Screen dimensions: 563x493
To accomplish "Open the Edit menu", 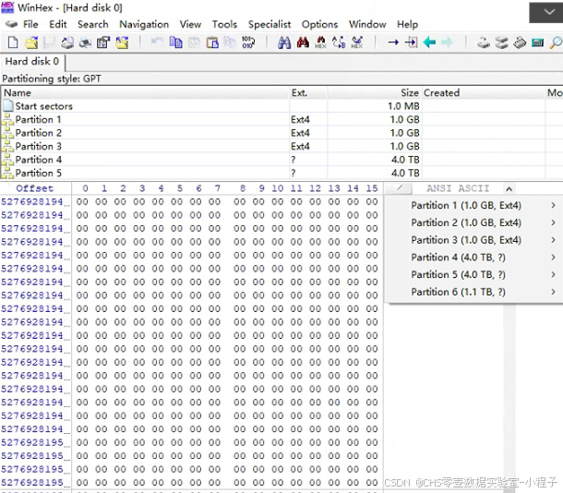I will [58, 24].
